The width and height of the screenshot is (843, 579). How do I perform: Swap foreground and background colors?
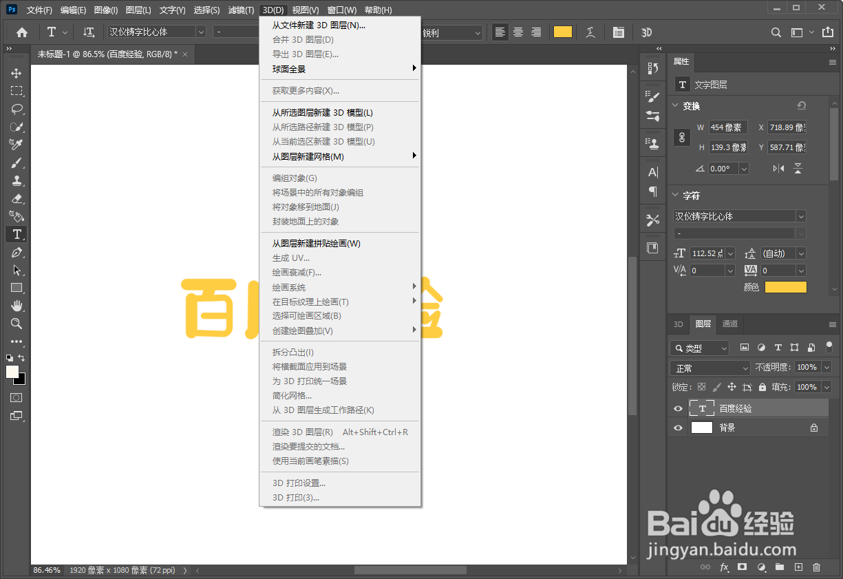[22, 358]
